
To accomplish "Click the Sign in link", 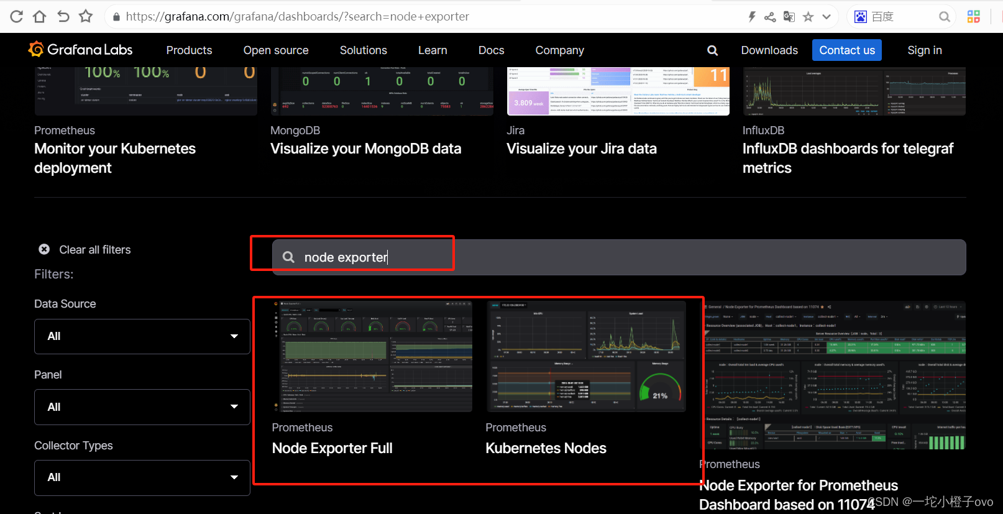I will [x=925, y=50].
